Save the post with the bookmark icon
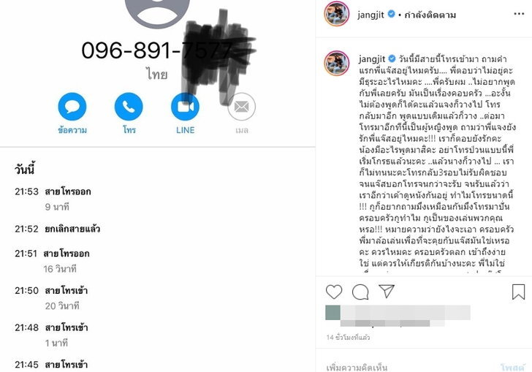This screenshot has height=372, width=532. point(518,292)
